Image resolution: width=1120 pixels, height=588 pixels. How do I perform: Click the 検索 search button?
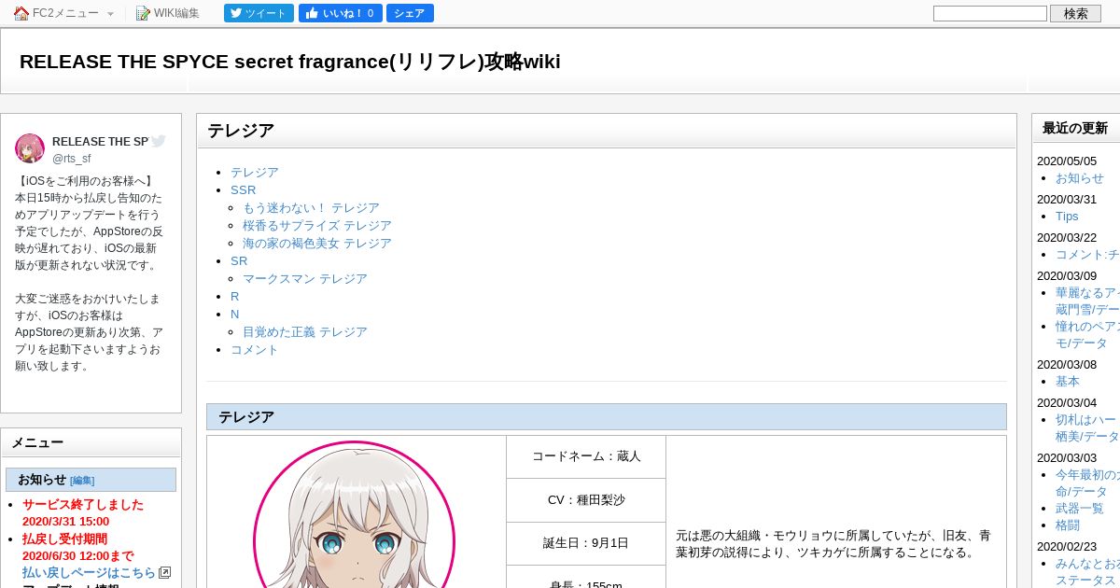click(x=1076, y=13)
